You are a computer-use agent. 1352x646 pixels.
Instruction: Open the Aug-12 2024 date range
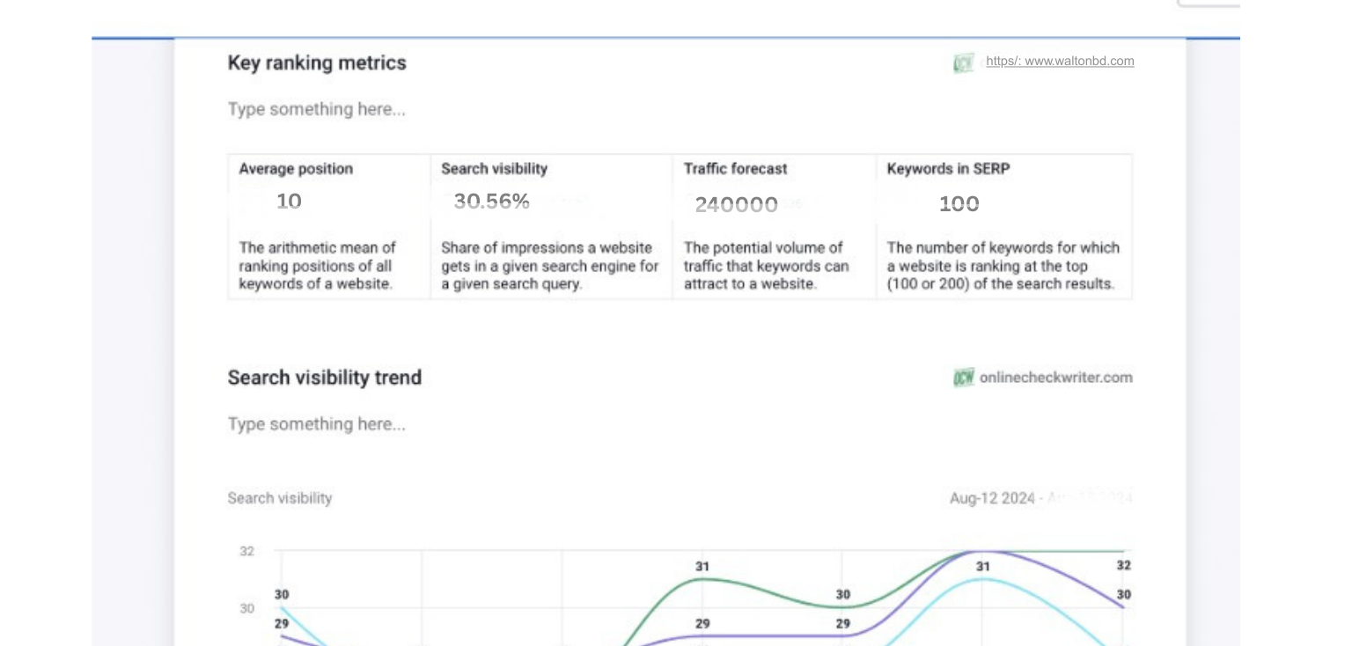(1040, 498)
